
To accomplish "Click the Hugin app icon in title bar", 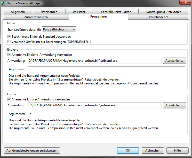I will (x=3, y=3).
